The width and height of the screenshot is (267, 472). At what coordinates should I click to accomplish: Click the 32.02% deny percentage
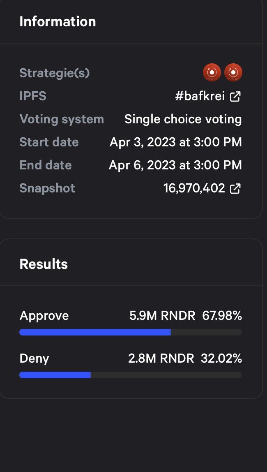[x=221, y=359]
